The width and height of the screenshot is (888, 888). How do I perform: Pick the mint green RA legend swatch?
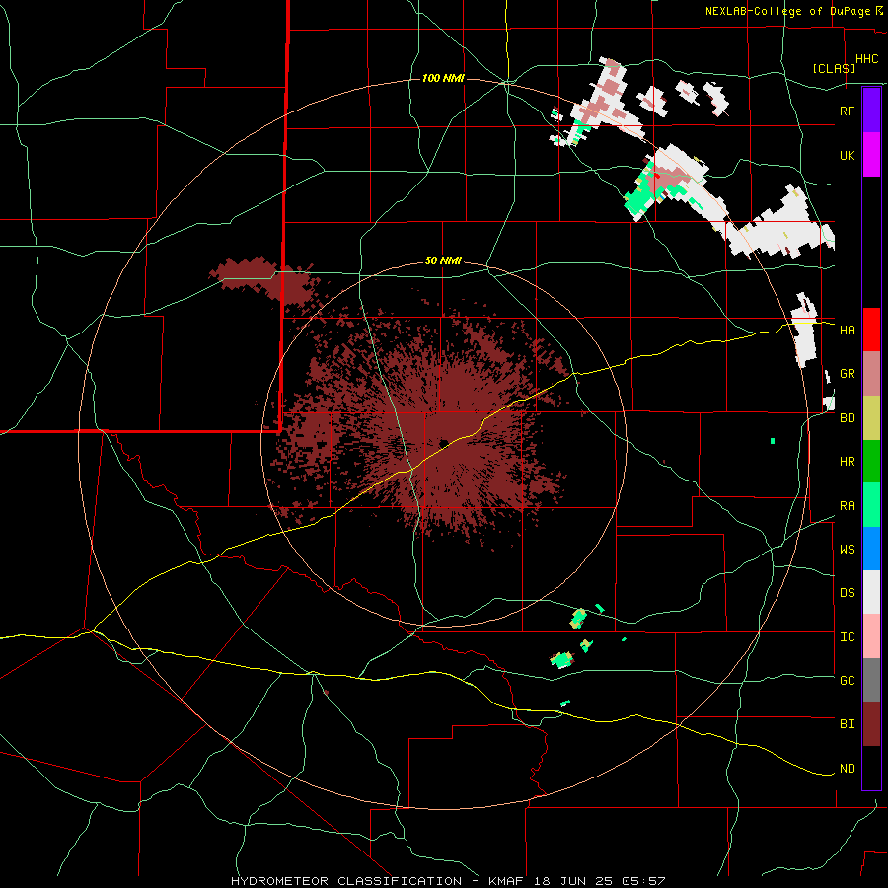(871, 505)
